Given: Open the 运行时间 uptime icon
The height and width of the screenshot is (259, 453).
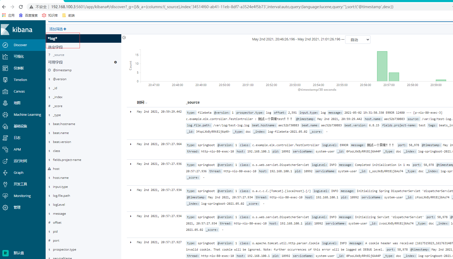Looking at the screenshot, I should point(5,161).
